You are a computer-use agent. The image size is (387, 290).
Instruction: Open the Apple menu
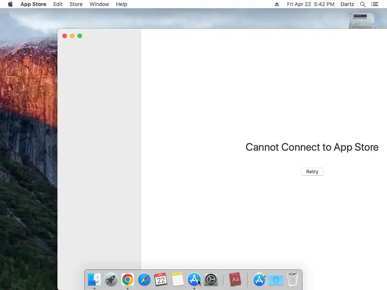pos(10,4)
